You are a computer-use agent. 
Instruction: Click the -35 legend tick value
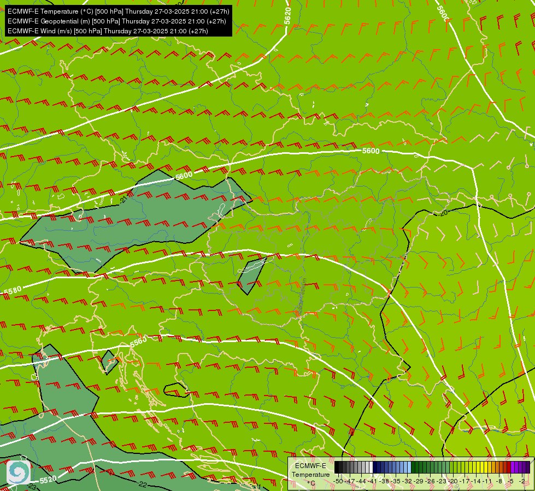[396, 481]
